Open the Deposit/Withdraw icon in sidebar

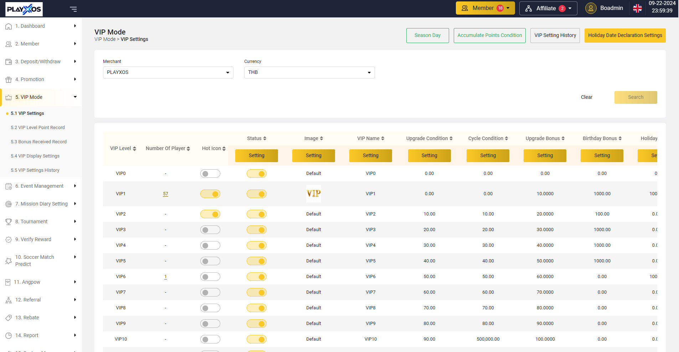pos(8,61)
